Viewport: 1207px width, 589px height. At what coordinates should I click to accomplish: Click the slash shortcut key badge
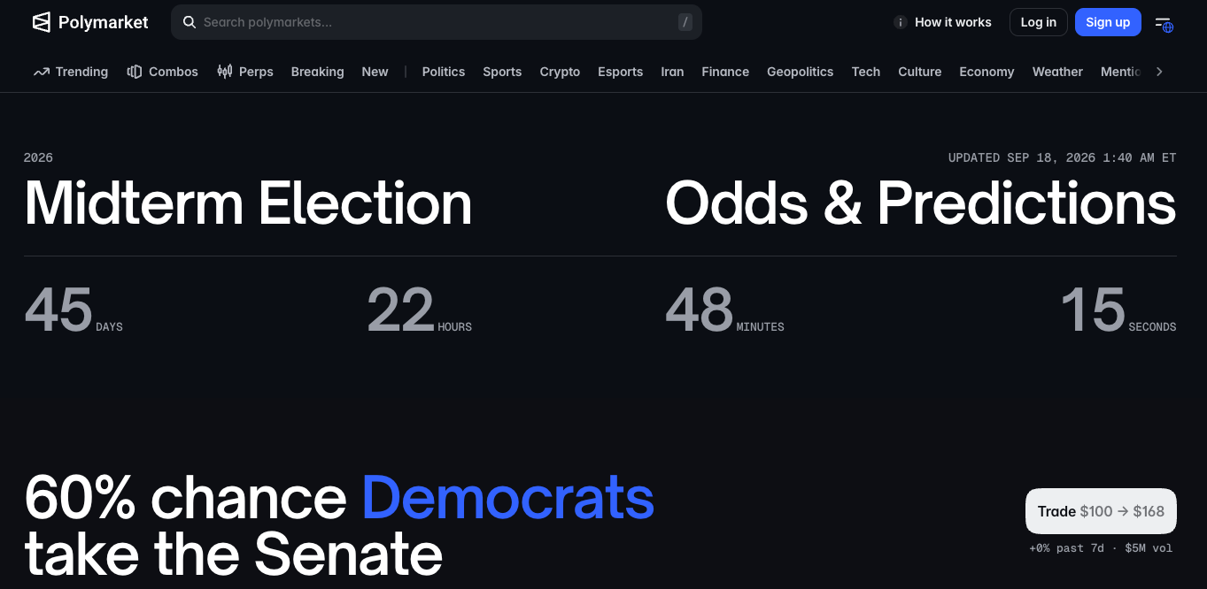point(685,22)
